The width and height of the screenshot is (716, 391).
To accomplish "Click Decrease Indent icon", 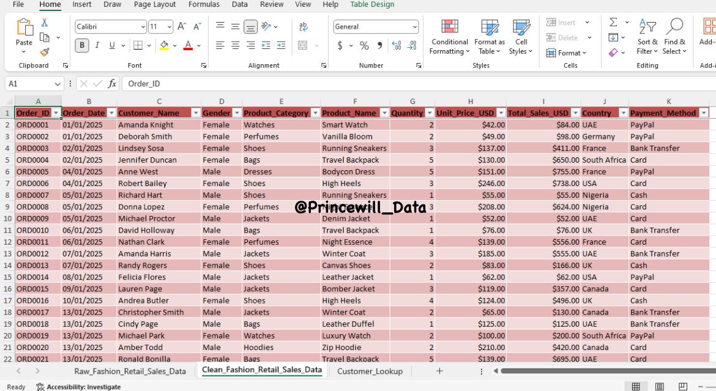I will tap(266, 45).
